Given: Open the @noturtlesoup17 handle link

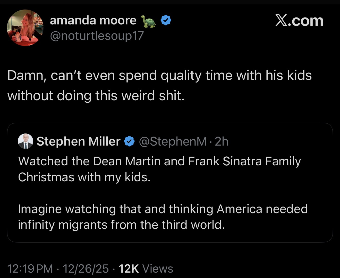Looking at the screenshot, I should (97, 36).
